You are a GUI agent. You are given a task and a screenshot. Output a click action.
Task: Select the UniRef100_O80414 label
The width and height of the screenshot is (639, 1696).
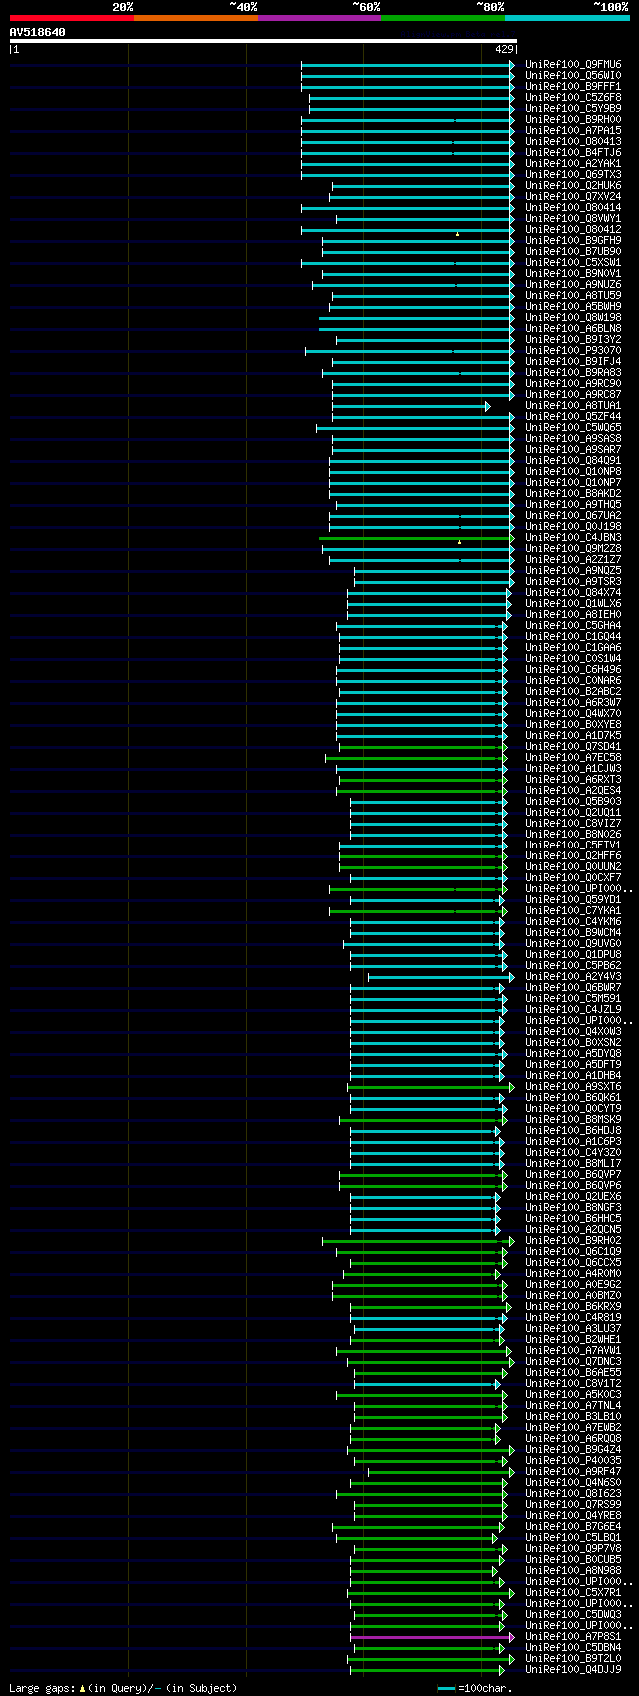point(573,208)
